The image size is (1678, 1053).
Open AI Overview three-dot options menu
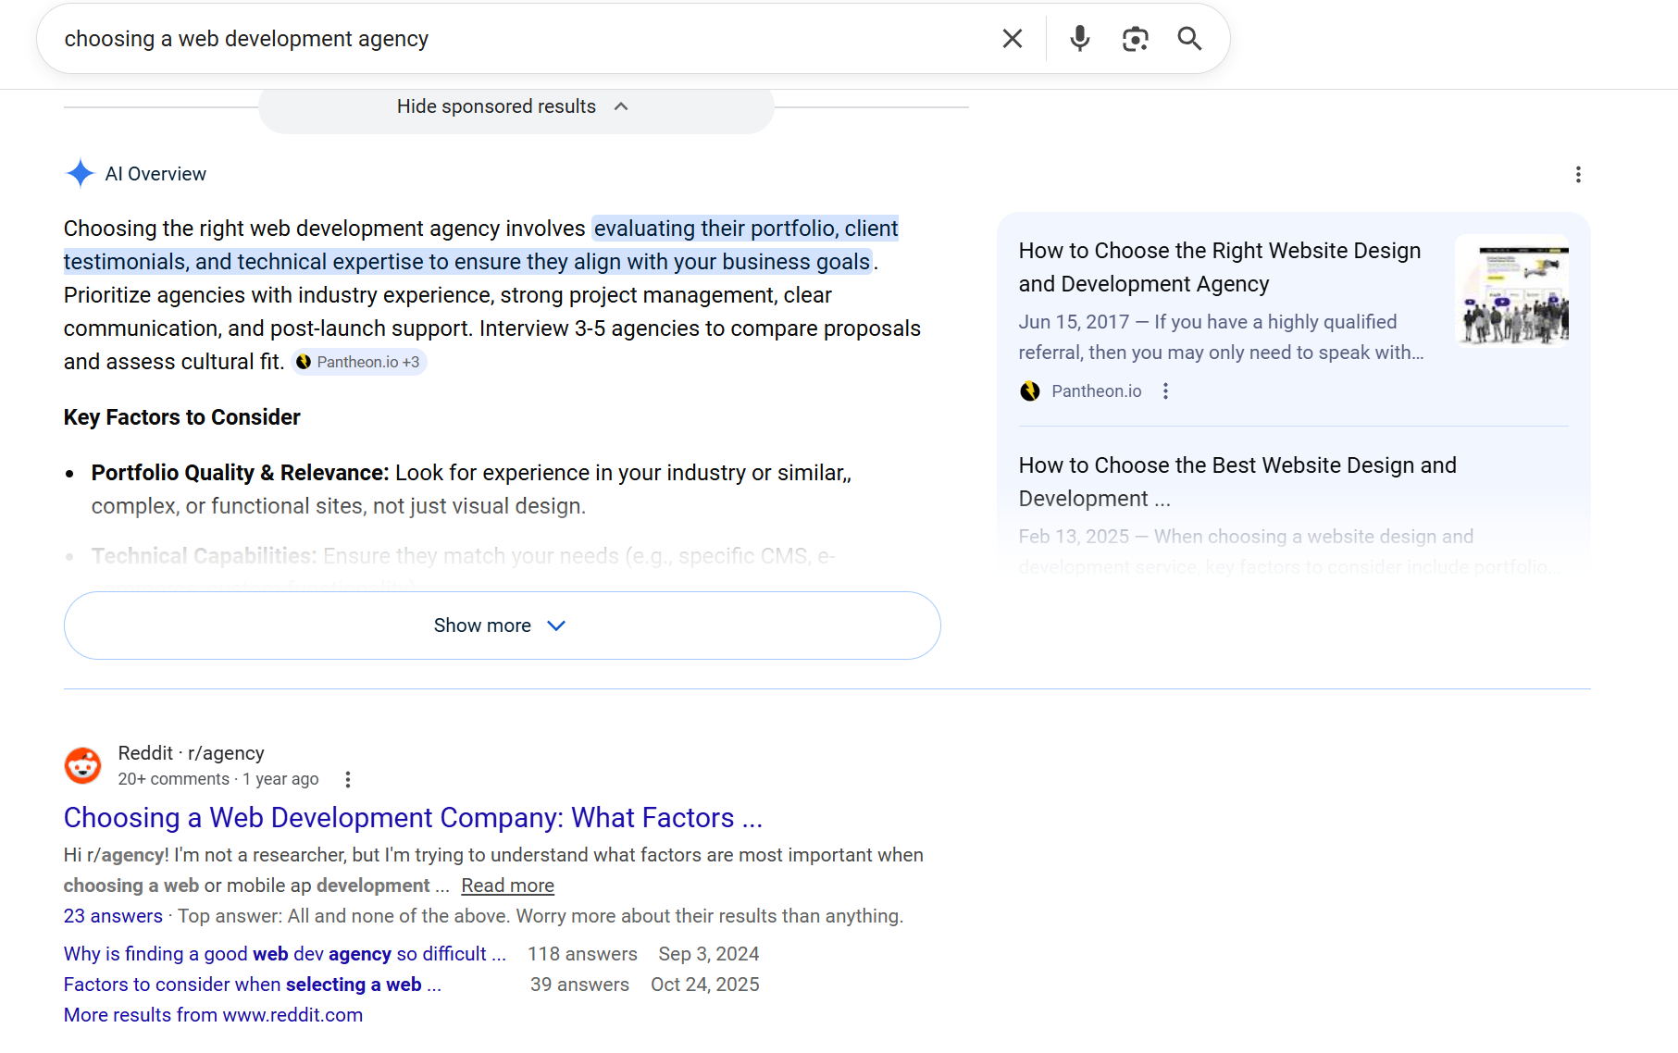coord(1578,175)
